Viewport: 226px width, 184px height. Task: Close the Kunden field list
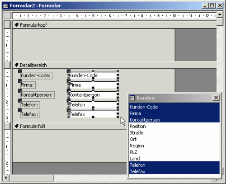coord(216,98)
